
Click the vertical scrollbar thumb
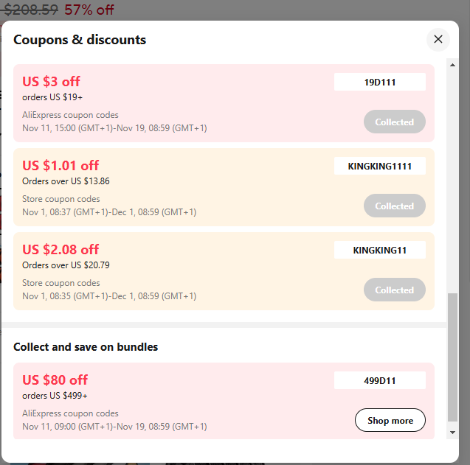[452, 357]
